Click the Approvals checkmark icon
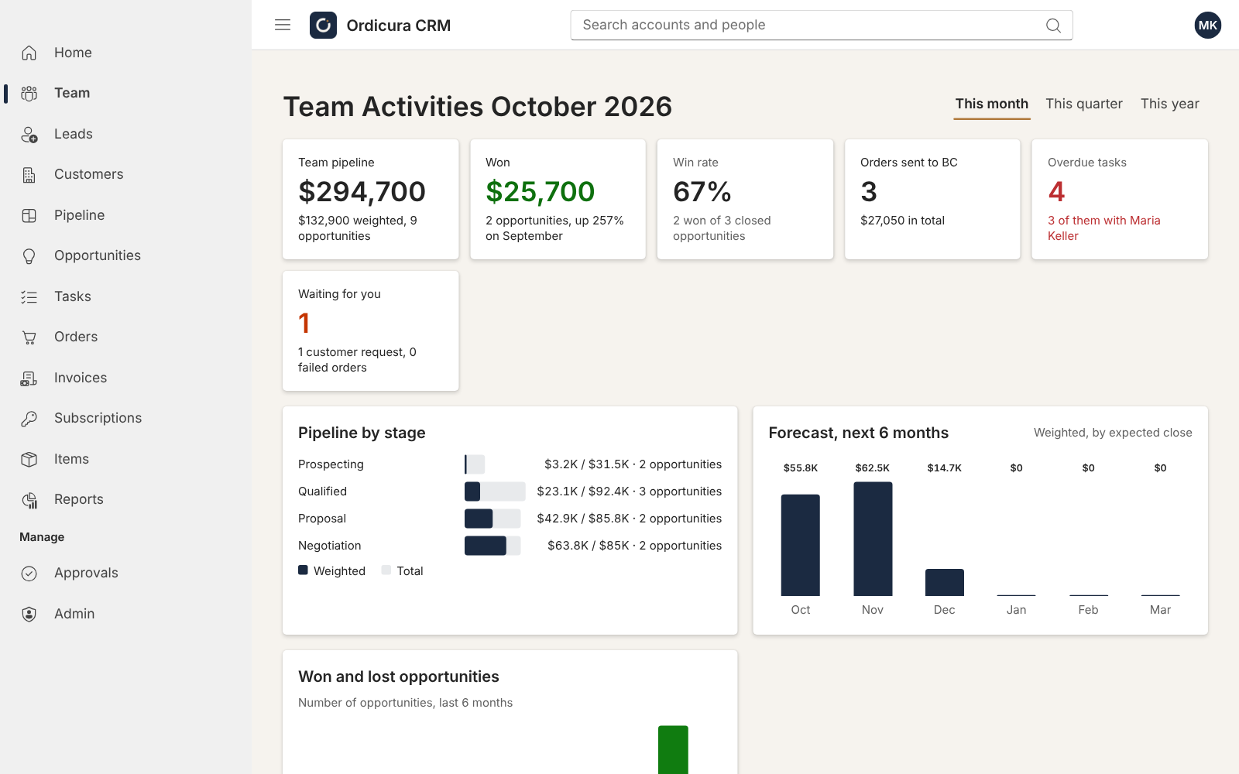 (x=29, y=573)
